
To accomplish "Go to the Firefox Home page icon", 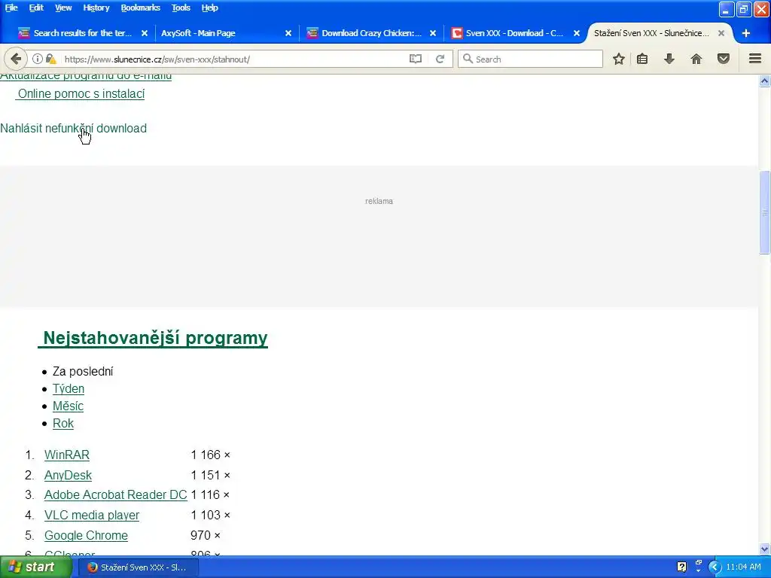I will [696, 59].
